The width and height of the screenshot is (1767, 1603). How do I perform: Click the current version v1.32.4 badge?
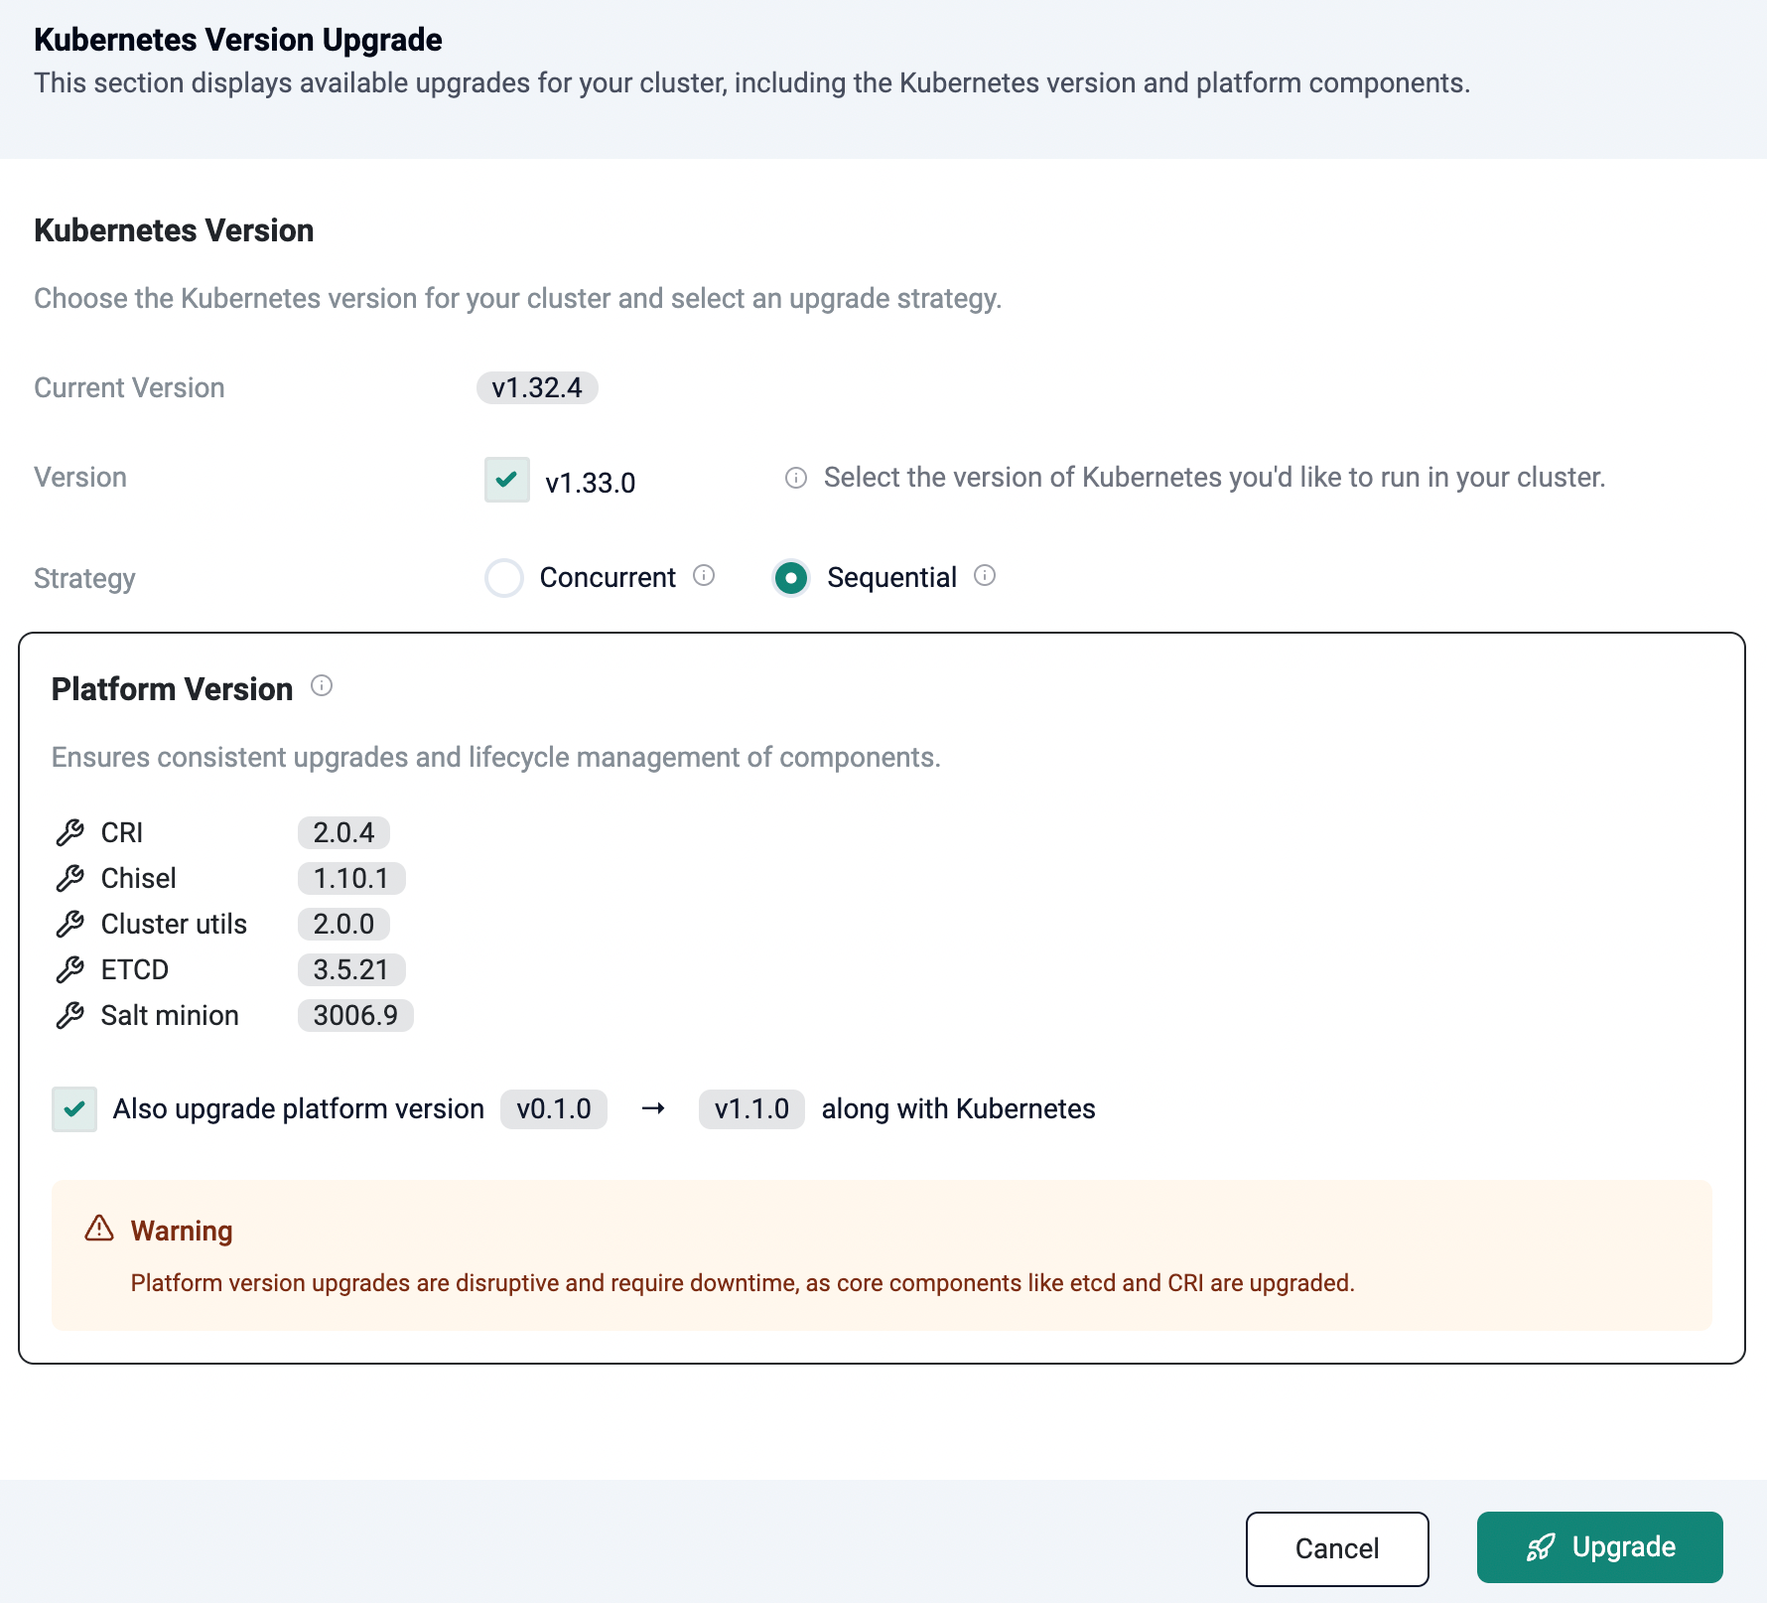pyautogui.click(x=537, y=387)
